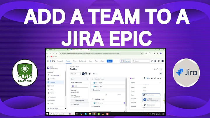210x118 pixels.
Task: Open backlog view settings sliders icon
Action: [161, 74]
